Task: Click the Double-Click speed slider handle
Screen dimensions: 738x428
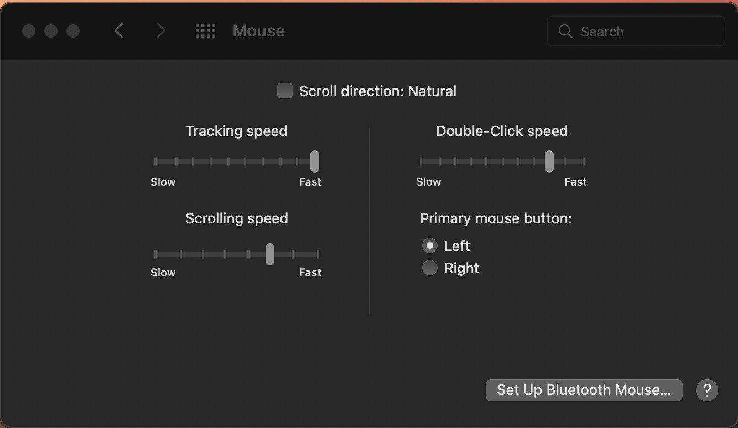Action: click(549, 161)
